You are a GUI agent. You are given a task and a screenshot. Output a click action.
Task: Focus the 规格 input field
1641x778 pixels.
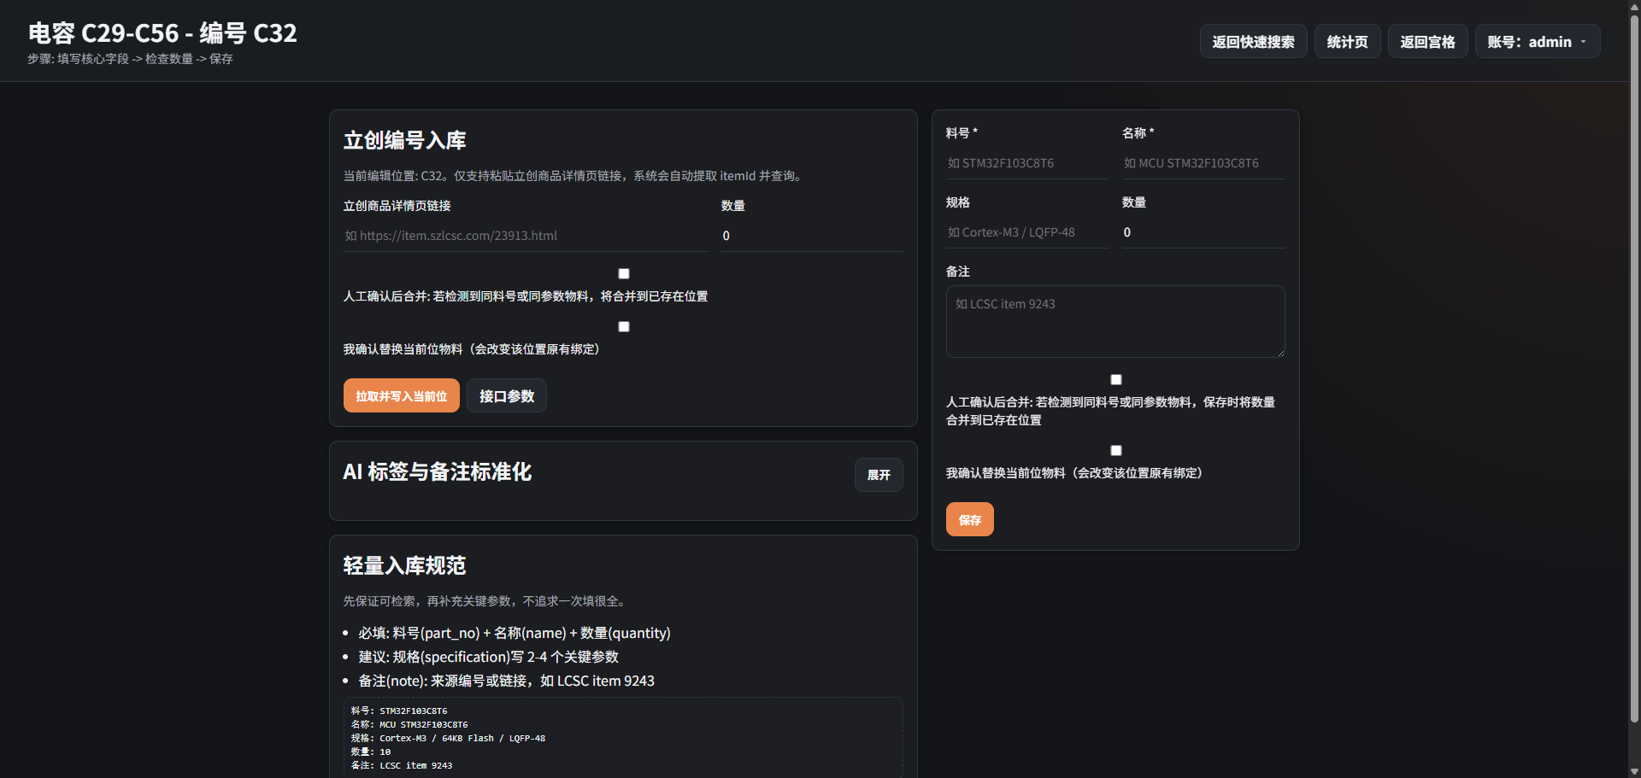click(1026, 232)
